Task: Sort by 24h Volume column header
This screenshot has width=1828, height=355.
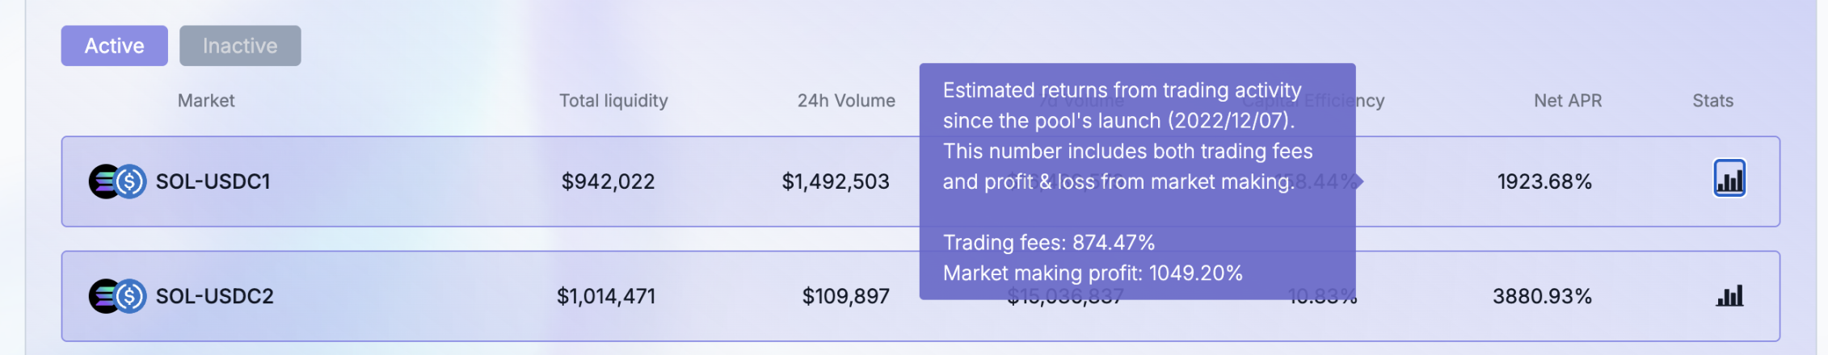Action: click(x=846, y=101)
